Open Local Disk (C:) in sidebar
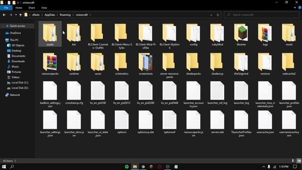Image resolution: width=302 pixels, height=170 pixels. point(20,83)
